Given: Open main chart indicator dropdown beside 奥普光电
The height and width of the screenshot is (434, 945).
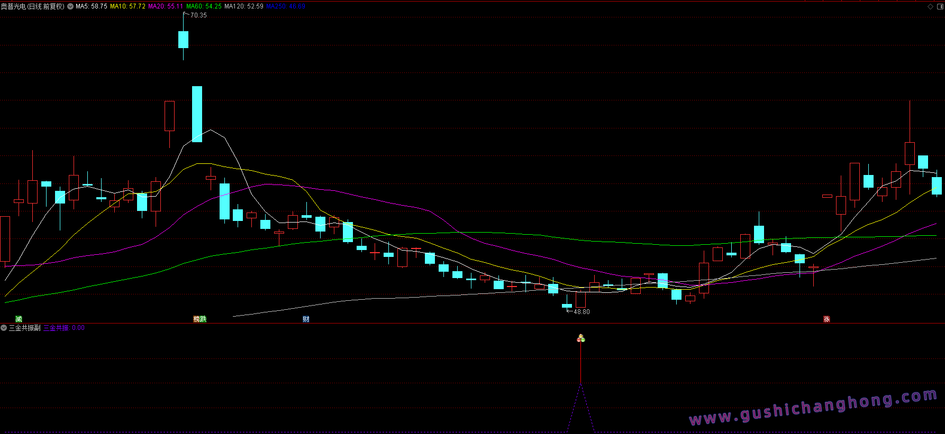Looking at the screenshot, I should 70,7.
